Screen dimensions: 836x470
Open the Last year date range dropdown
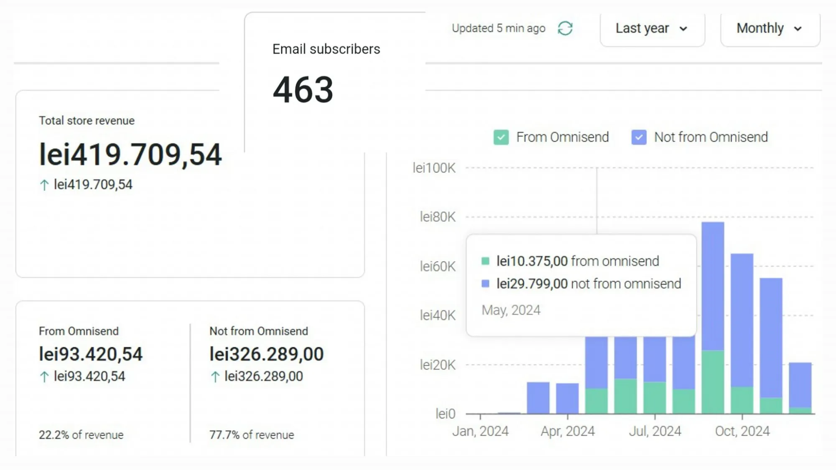[652, 28]
